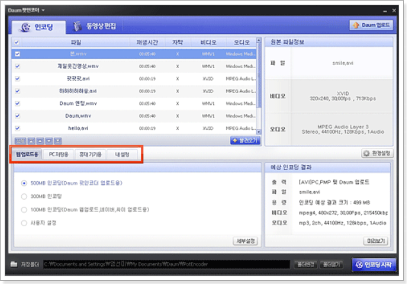
Task: Click the 비디오 column header
Action: point(208,42)
